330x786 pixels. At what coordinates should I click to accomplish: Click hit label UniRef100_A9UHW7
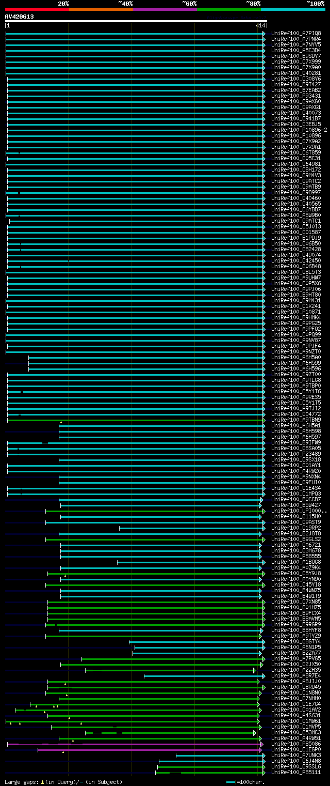pyautogui.click(x=295, y=278)
